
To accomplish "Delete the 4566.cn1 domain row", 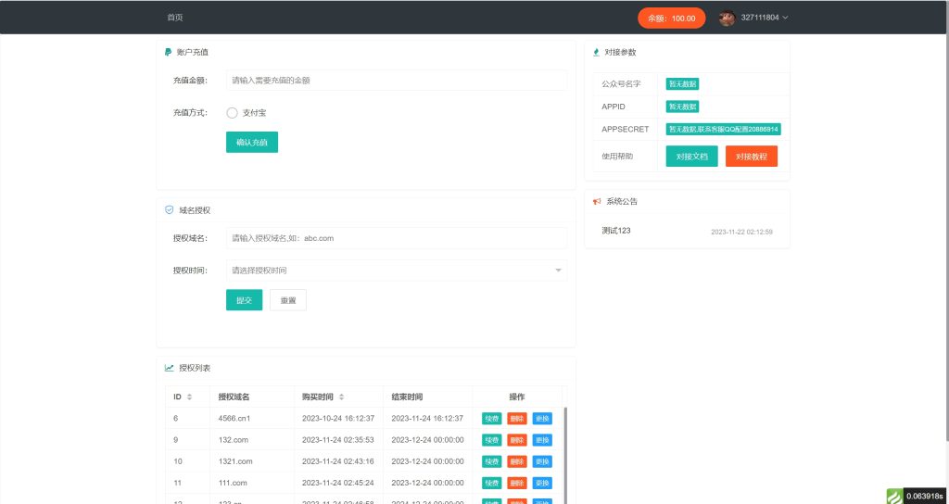I will (517, 419).
